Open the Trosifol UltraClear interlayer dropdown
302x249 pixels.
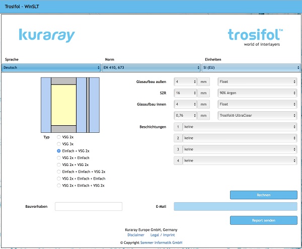pos(257,116)
